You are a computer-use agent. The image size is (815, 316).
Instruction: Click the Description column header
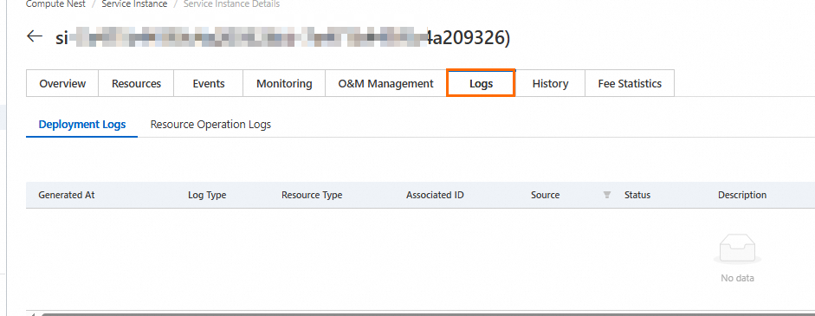tap(742, 196)
